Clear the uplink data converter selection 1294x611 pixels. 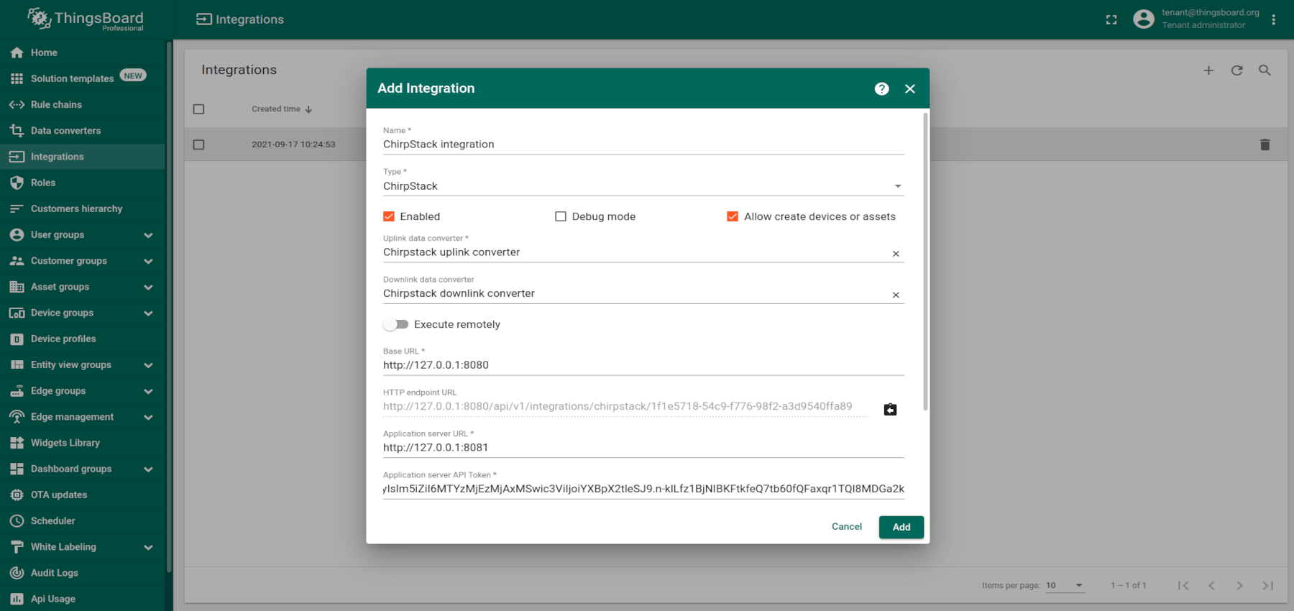click(x=896, y=254)
